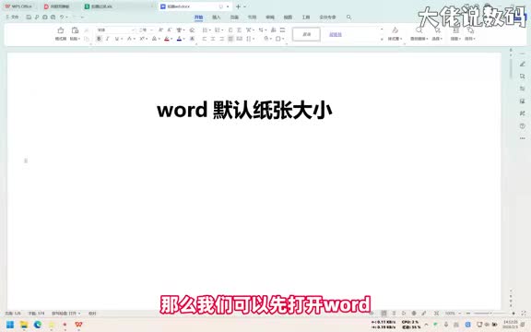
Task: Open File Explorer from taskbar
Action: (x=24, y=325)
